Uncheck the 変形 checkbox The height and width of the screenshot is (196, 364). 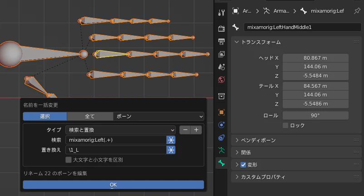coord(243,165)
